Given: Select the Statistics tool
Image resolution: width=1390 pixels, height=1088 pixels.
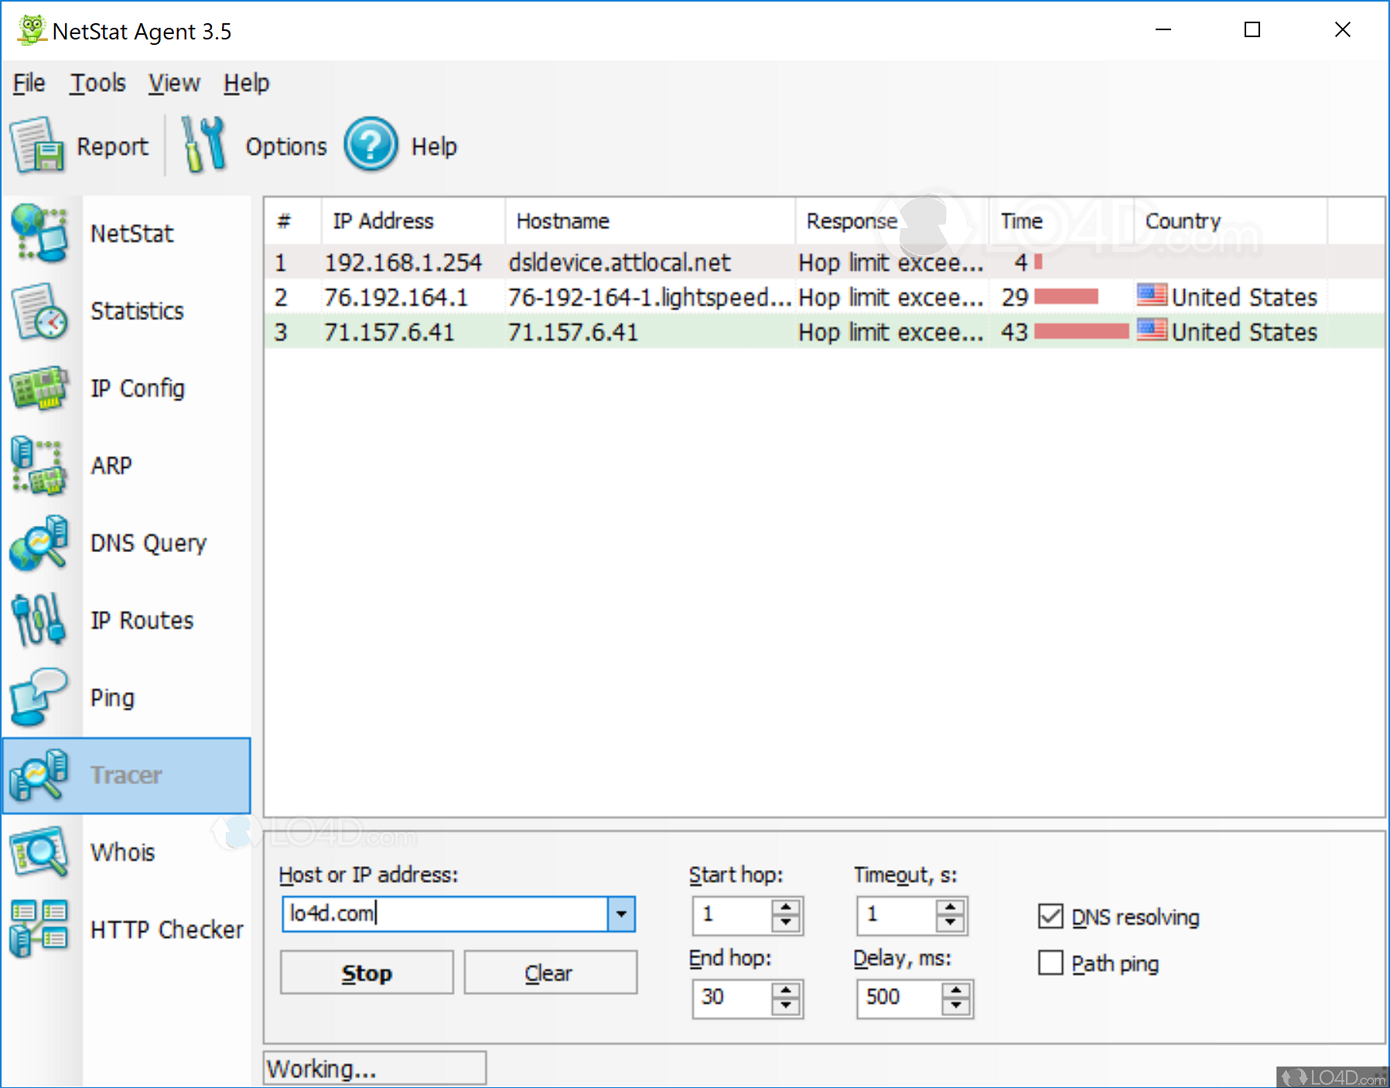Looking at the screenshot, I should [136, 311].
